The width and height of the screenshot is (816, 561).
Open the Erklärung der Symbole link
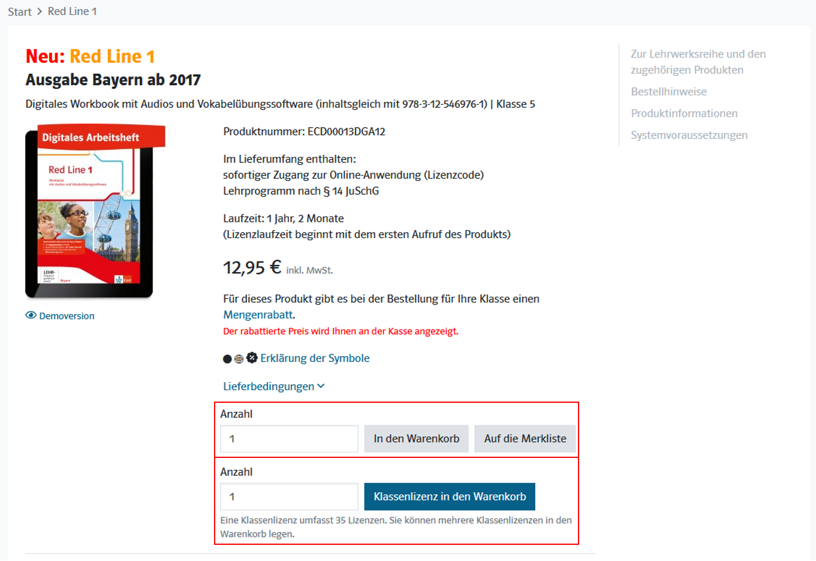(315, 358)
